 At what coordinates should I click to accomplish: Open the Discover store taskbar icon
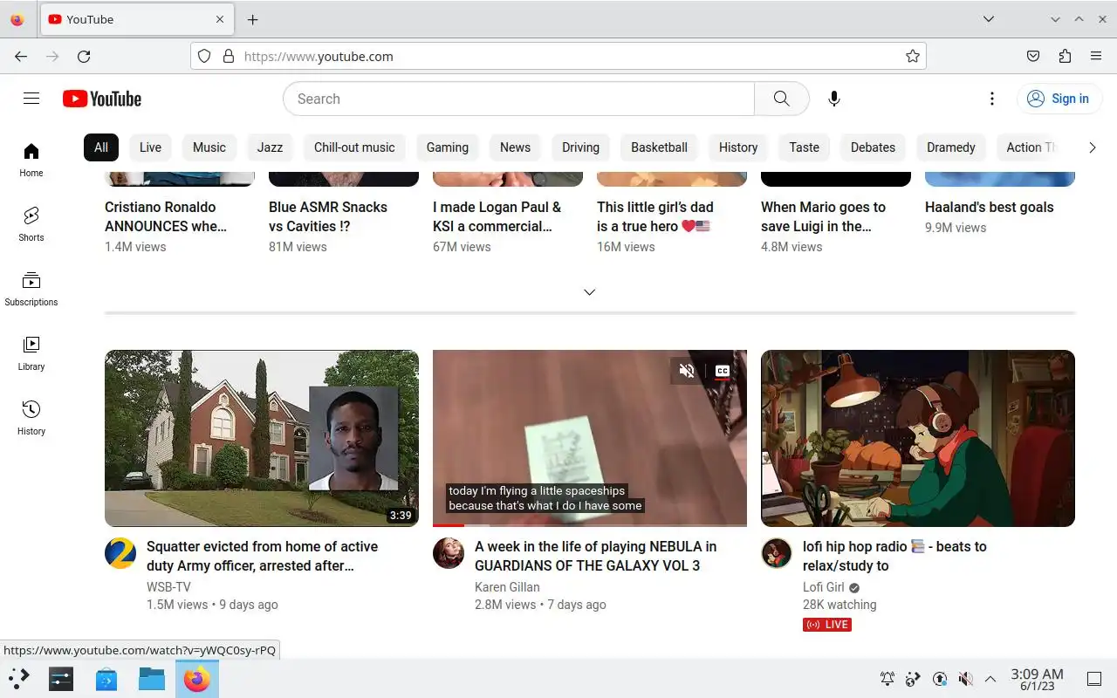(x=106, y=678)
